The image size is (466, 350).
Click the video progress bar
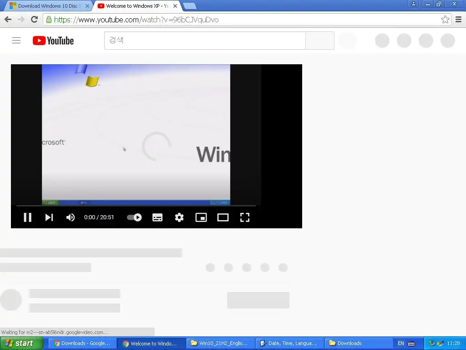pyautogui.click(x=136, y=206)
